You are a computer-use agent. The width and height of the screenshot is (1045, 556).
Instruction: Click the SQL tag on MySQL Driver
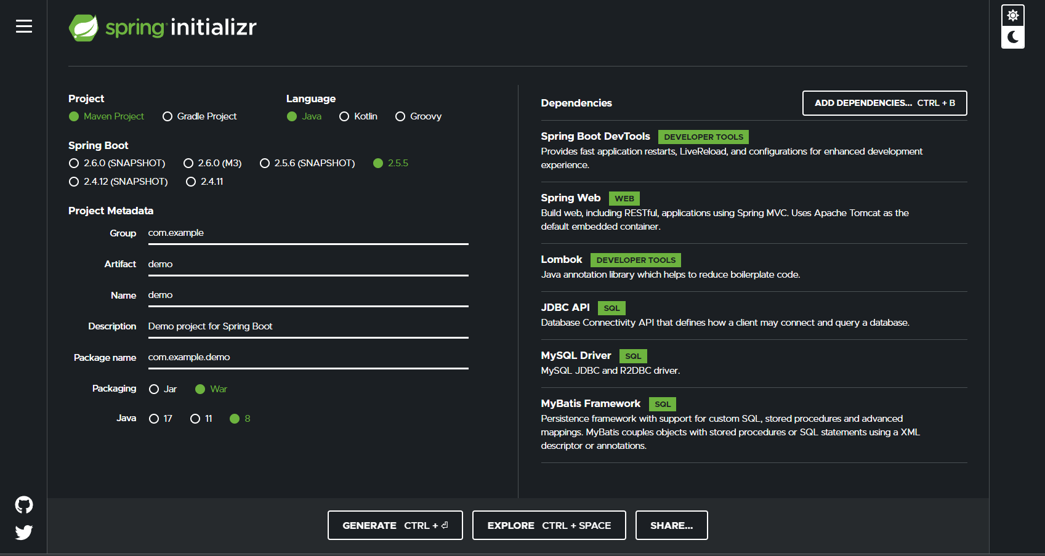point(633,356)
